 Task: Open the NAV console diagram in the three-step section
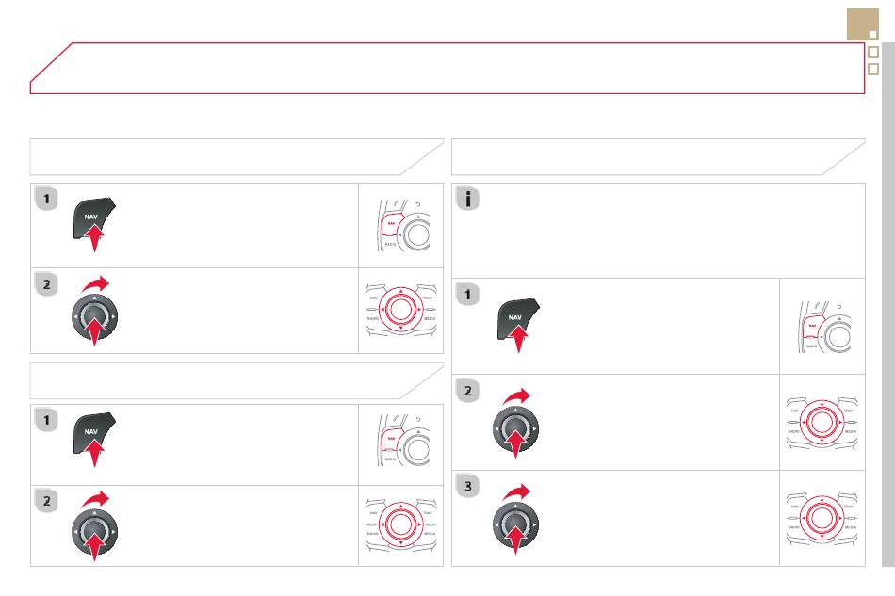click(x=824, y=328)
